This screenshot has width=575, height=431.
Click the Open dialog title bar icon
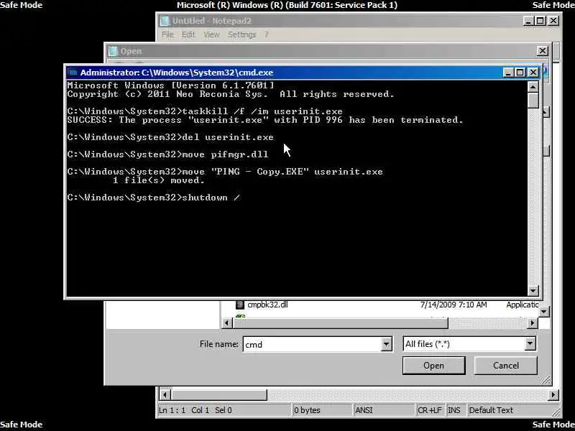[x=114, y=51]
